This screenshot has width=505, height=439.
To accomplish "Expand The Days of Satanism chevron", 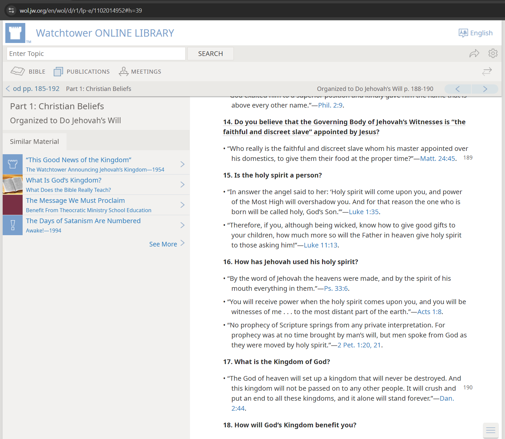I will click(182, 225).
